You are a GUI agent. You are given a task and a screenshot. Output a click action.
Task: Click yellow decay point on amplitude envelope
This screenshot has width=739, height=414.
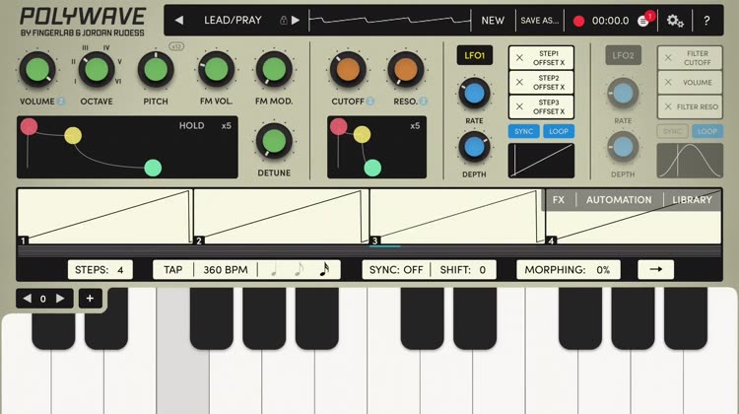tap(73, 136)
